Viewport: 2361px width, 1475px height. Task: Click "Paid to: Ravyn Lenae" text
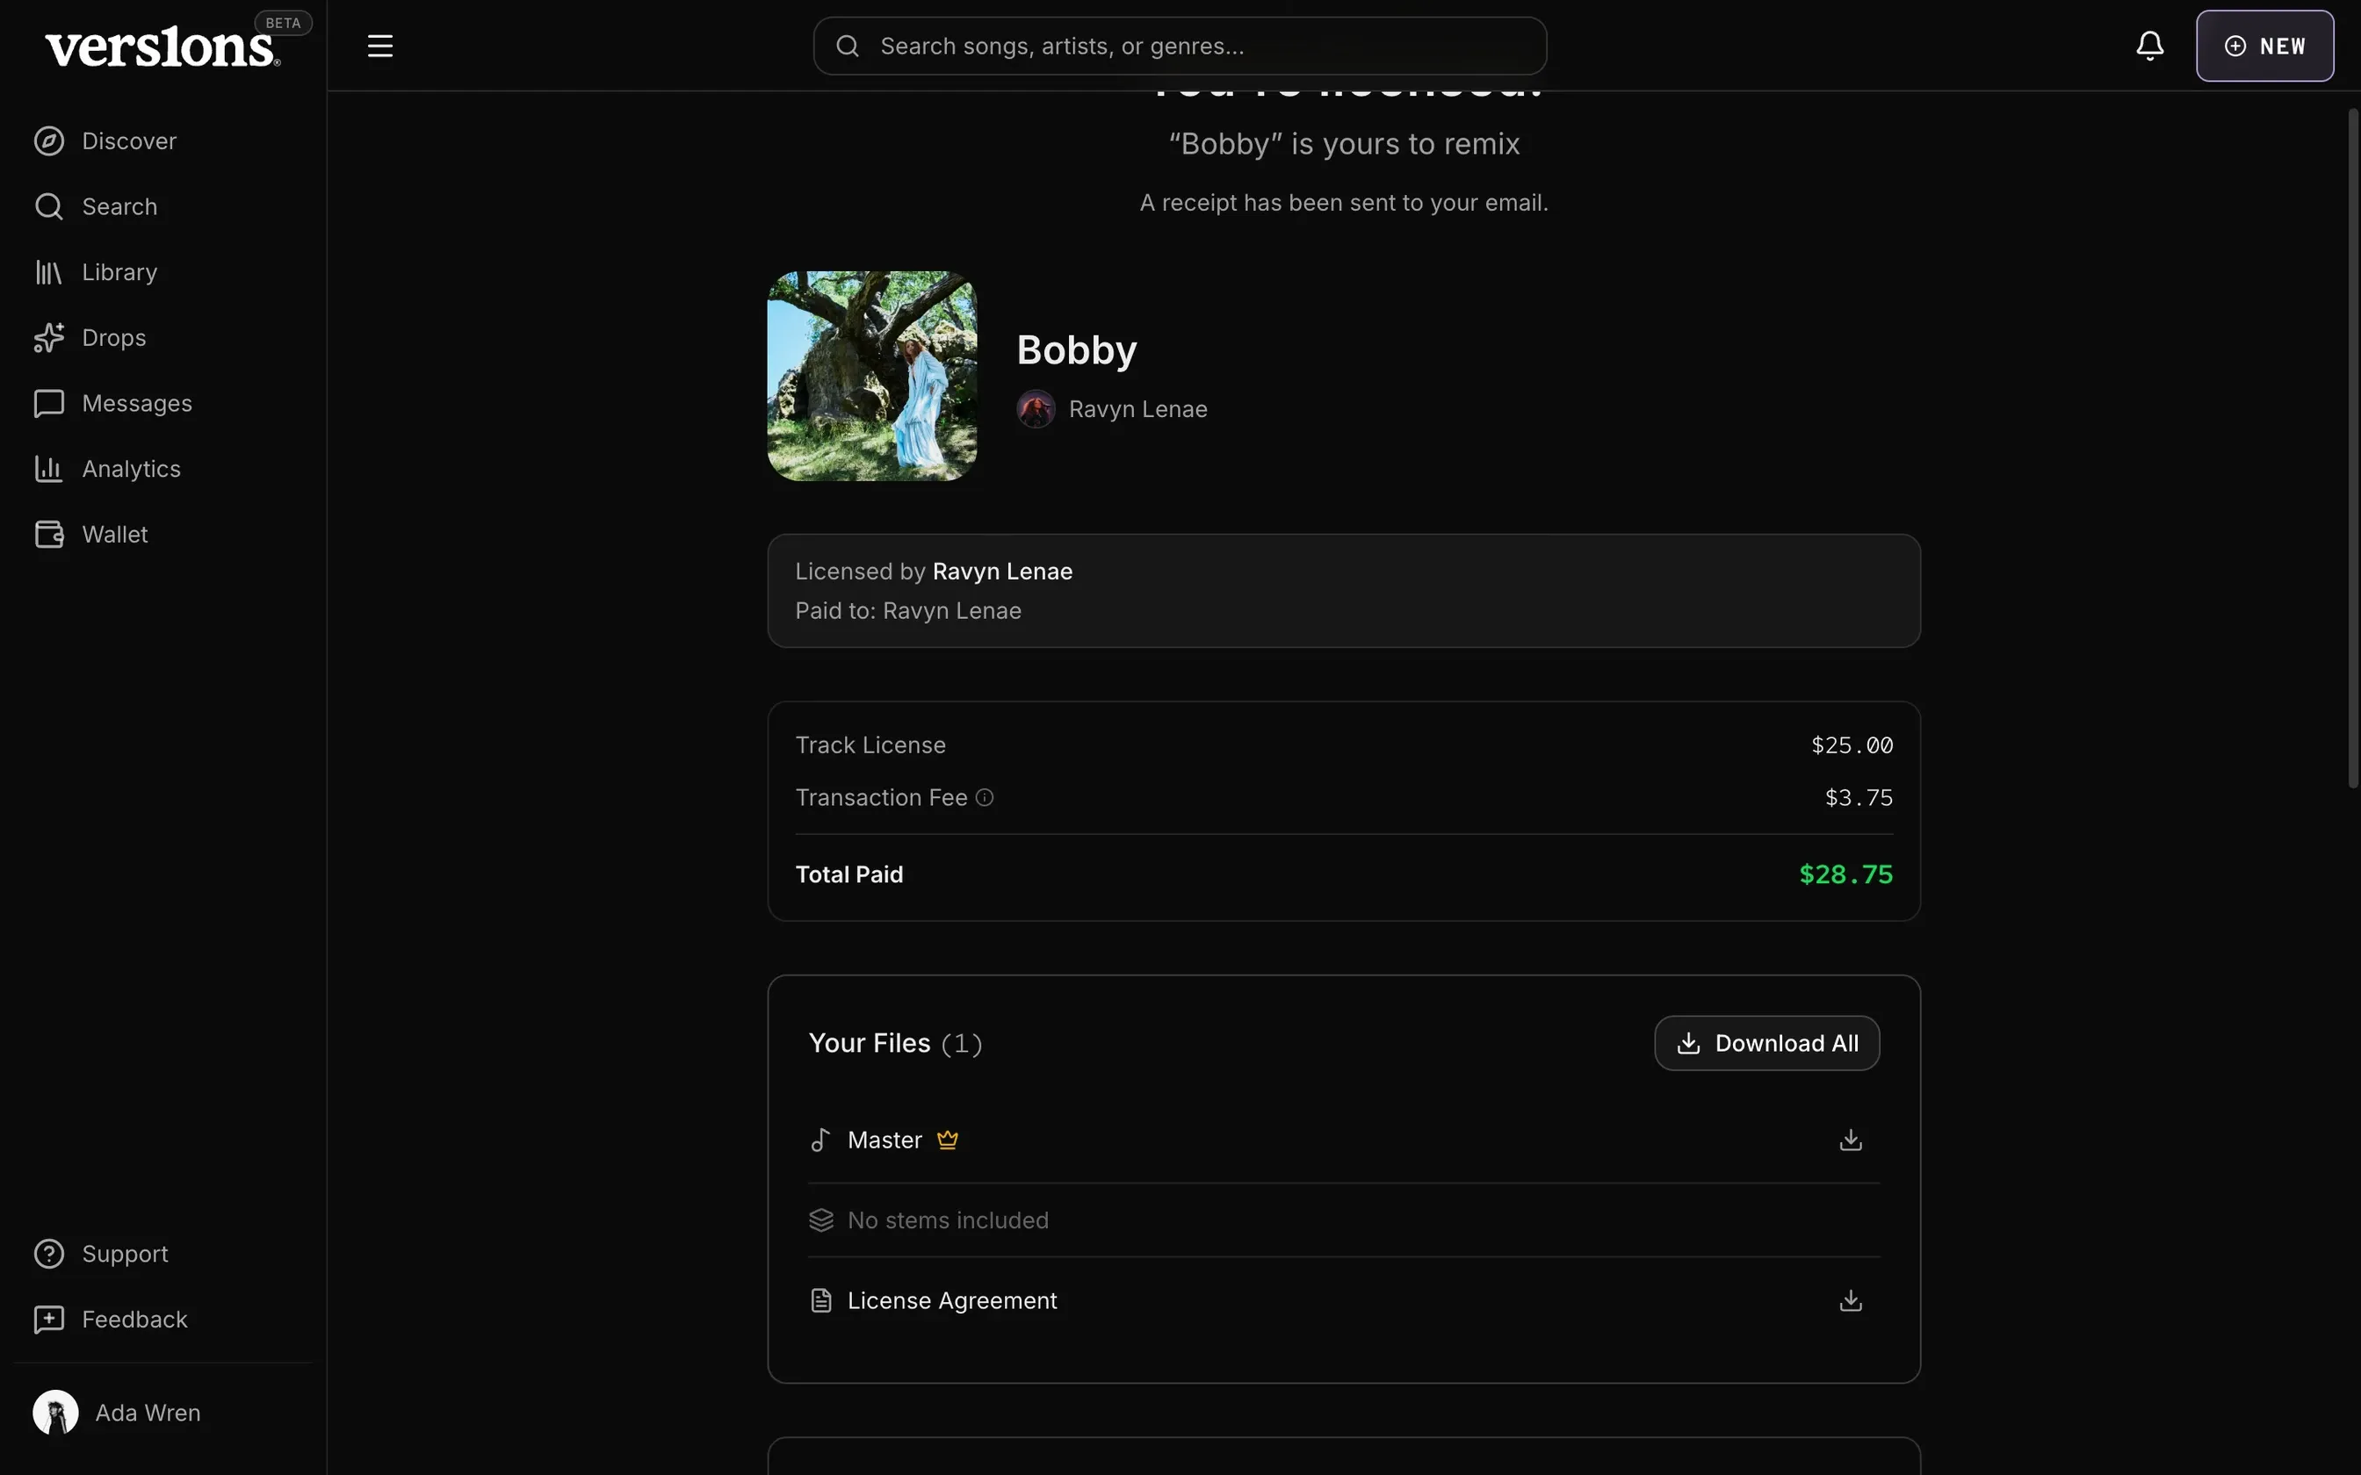click(907, 611)
